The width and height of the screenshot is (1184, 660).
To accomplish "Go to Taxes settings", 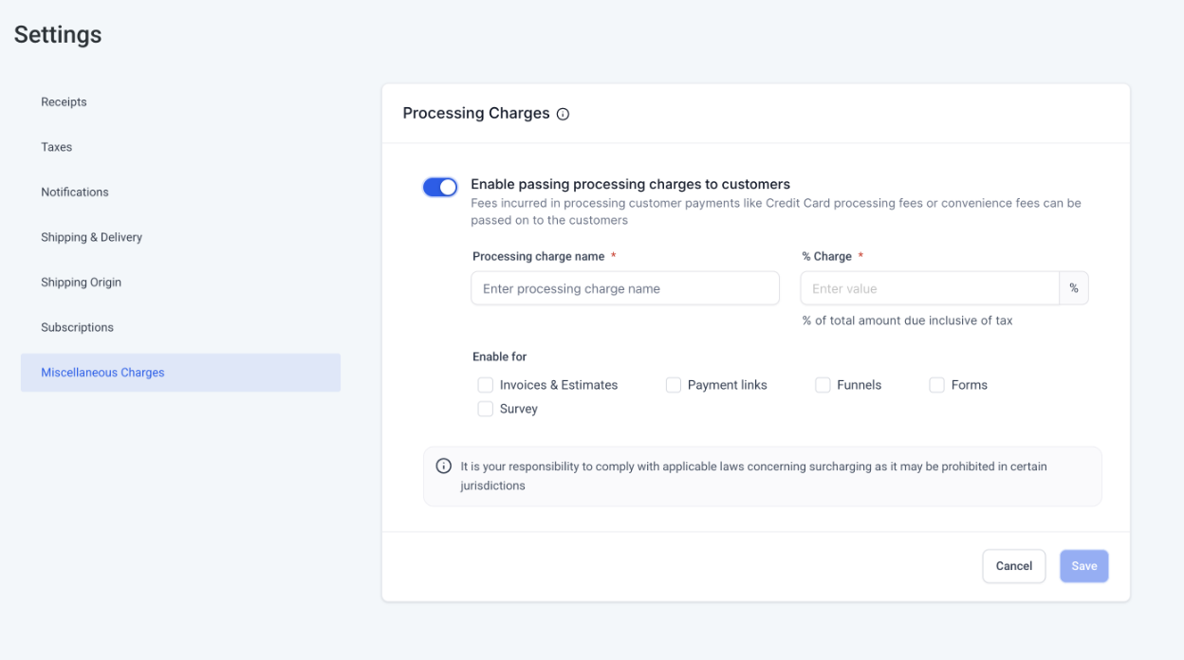I will point(57,147).
